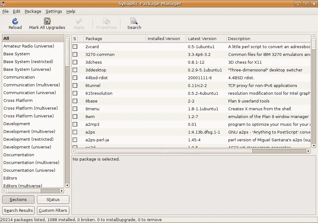This screenshot has width=318, height=223.
Task: Open the File menu
Action: click(6, 11)
